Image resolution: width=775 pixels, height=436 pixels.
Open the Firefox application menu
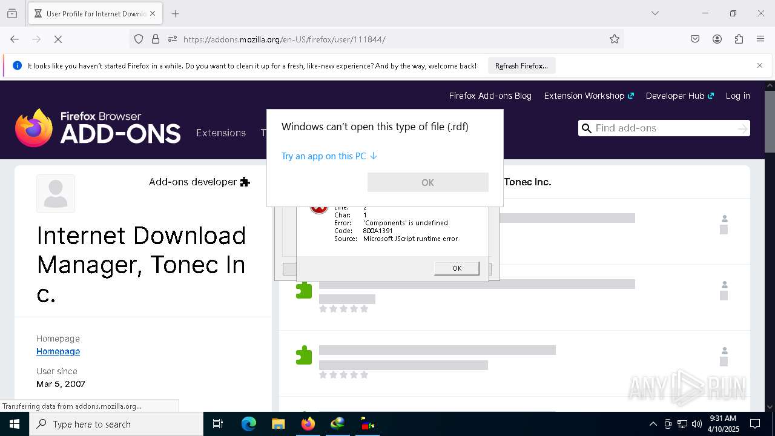(x=760, y=39)
